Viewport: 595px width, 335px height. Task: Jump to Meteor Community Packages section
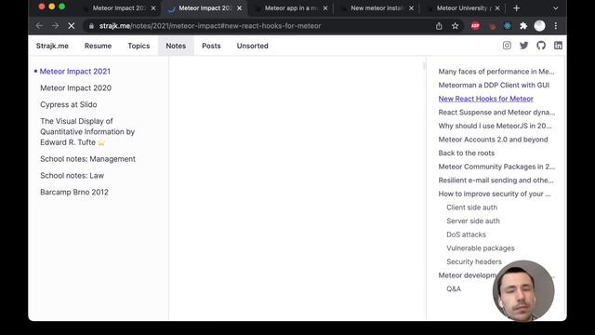click(x=496, y=167)
